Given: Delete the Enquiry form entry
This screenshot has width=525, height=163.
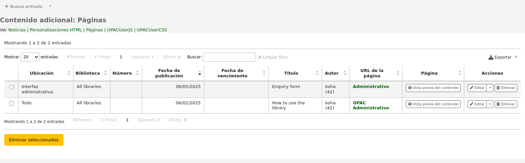Looking at the screenshot, I should 506,88.
